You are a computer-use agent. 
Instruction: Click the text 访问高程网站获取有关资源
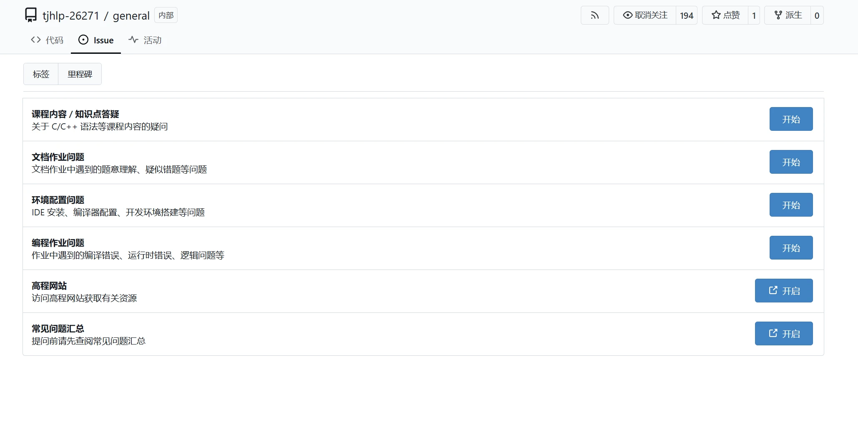(x=84, y=298)
